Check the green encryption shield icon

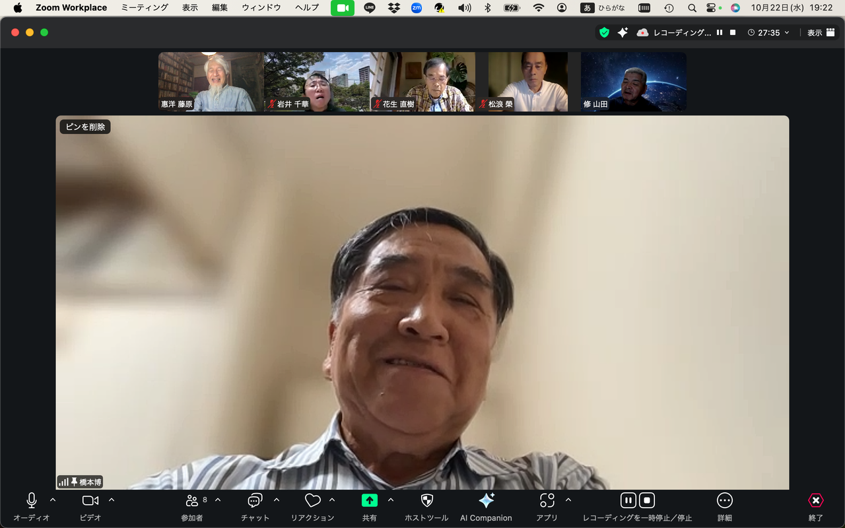604,32
